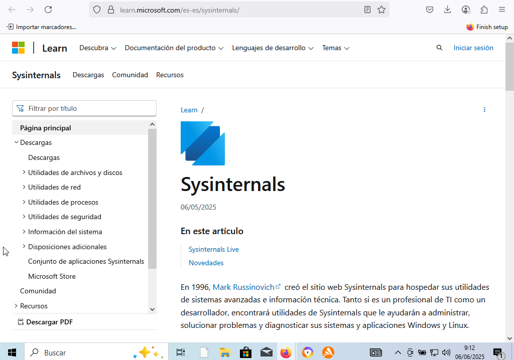Toggle reader view icon in address bar
514x360 pixels.
coord(367,10)
